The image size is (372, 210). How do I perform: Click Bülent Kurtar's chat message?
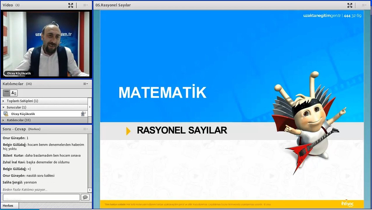point(42,155)
